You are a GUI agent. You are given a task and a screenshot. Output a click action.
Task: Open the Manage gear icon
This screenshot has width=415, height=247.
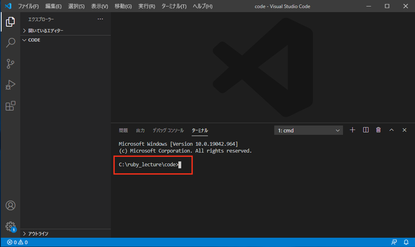click(11, 226)
